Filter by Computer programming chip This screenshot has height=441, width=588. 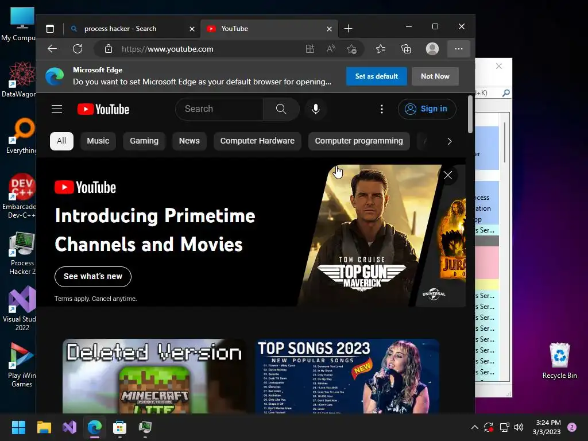pos(359,141)
